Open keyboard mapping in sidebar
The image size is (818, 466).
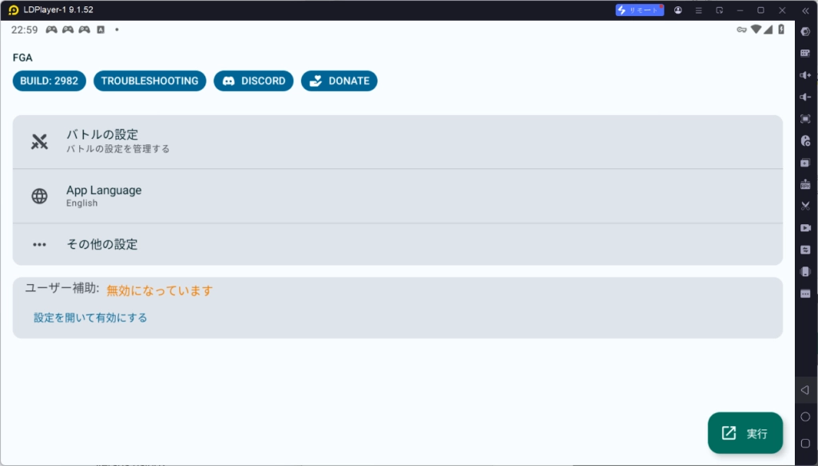click(x=805, y=53)
